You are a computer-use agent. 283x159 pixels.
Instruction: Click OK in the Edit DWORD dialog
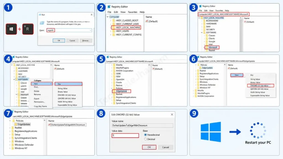point(149,147)
